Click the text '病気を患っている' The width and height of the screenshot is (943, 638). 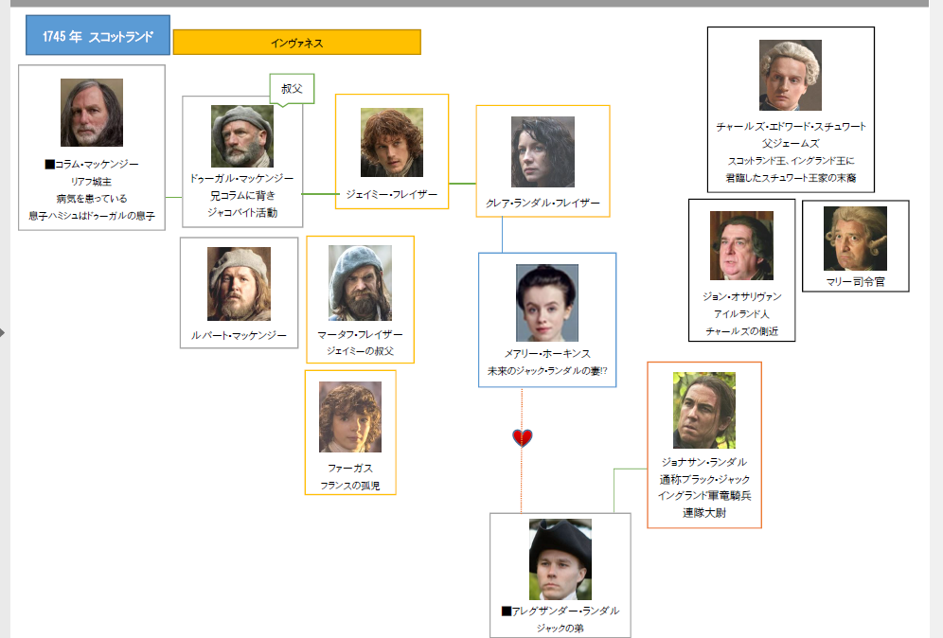[92, 199]
